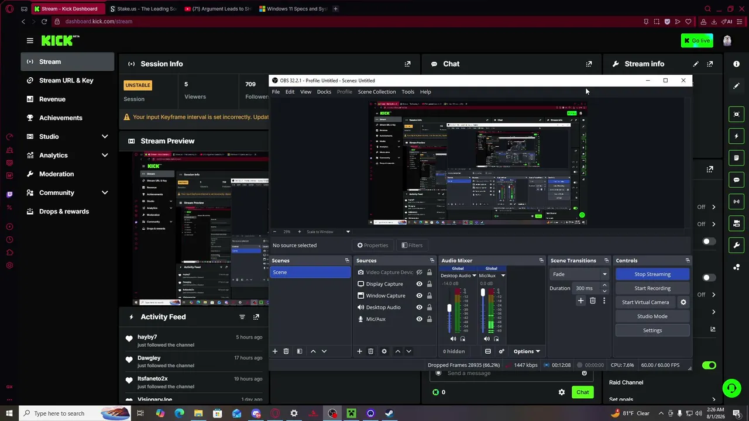Open the OBS Edit menu
The width and height of the screenshot is (749, 421).
point(290,92)
